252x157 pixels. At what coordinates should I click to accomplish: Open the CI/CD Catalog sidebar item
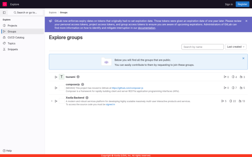pyautogui.click(x=22, y=38)
